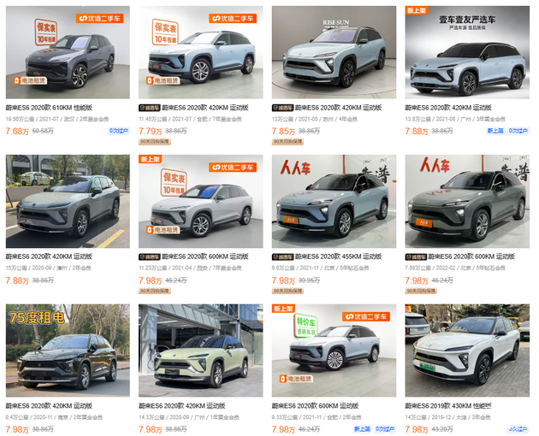
Task: Open the title link of the 7.79万 ES6 420KM
Action: tap(204, 108)
